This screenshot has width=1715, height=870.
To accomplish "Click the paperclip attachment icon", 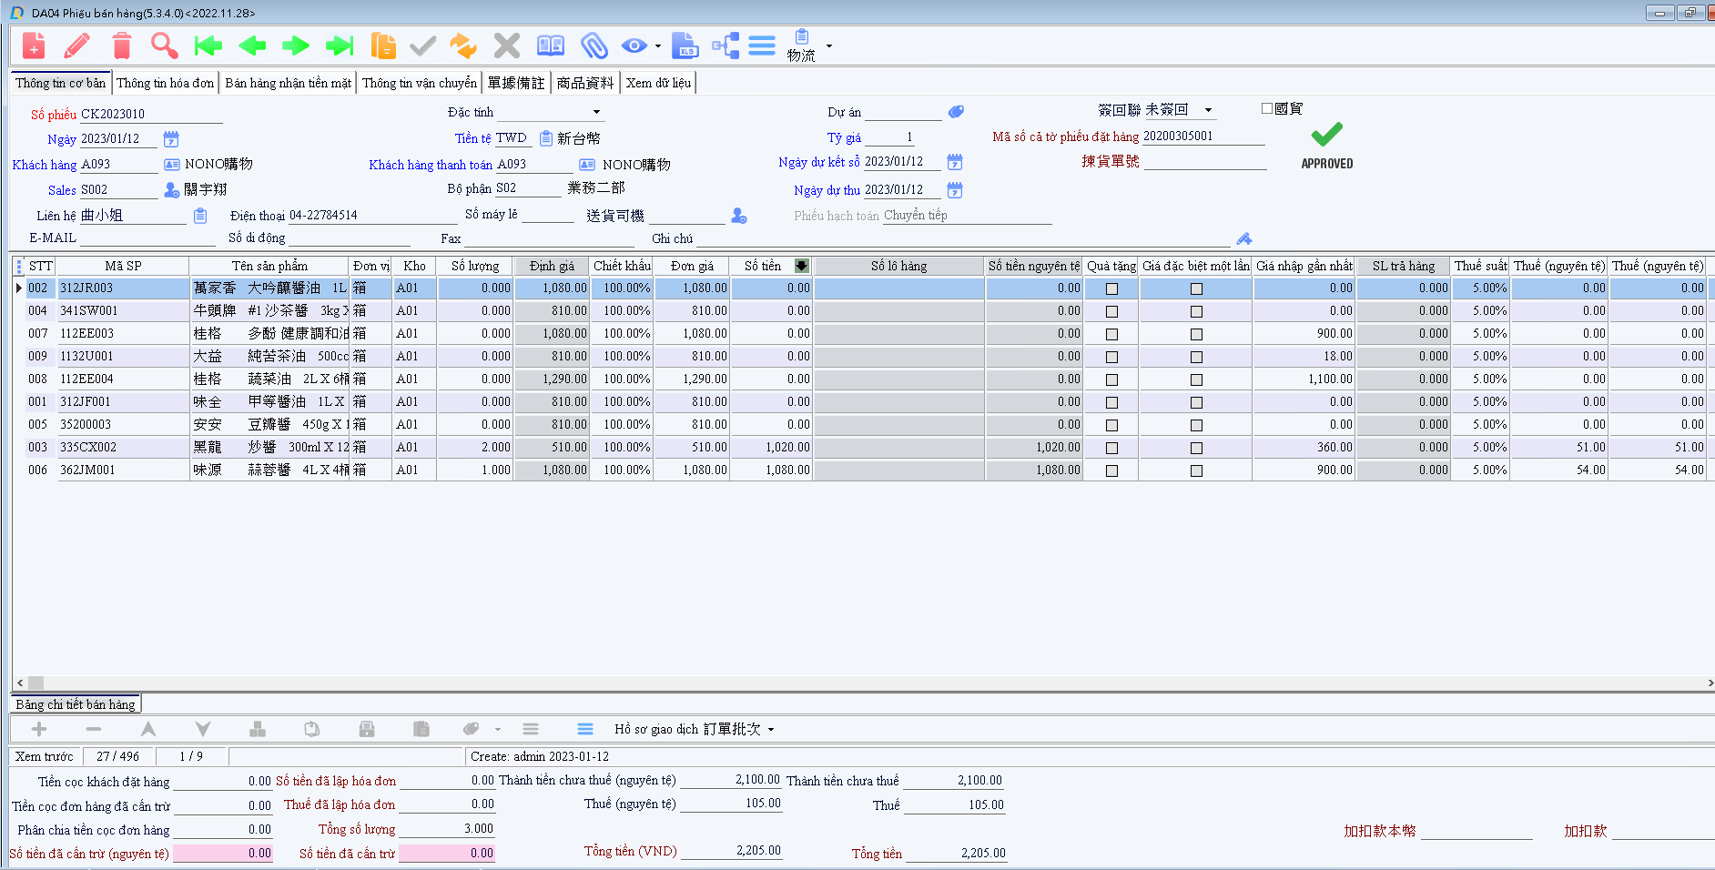I will pos(594,46).
